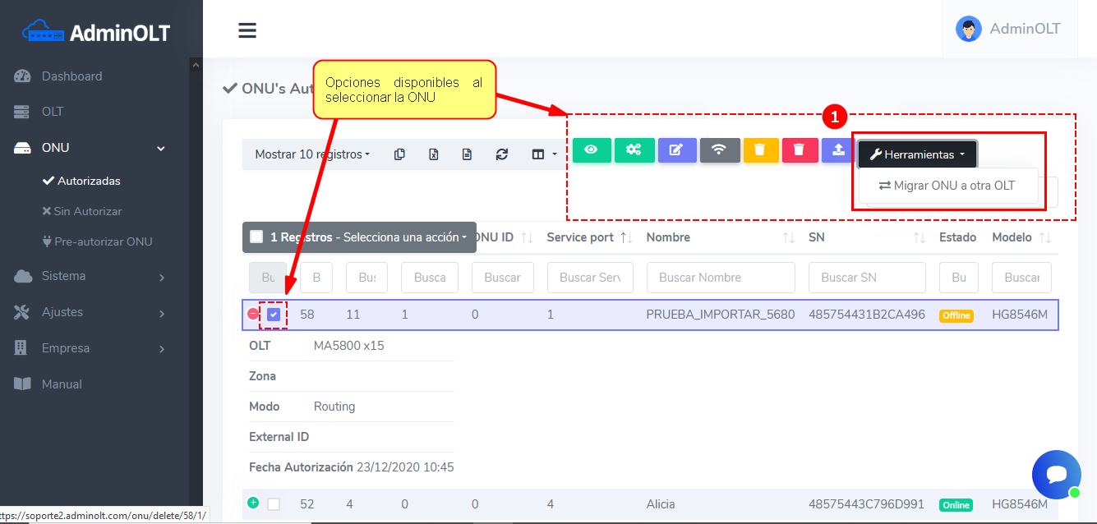Open the Manual sidebar link
The height and width of the screenshot is (524, 1097).
(62, 384)
